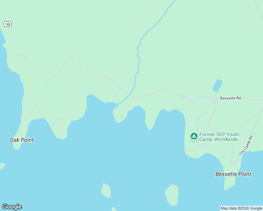Select the Bessette Rd road label
Screen dimensions: 263x211
[230, 98]
